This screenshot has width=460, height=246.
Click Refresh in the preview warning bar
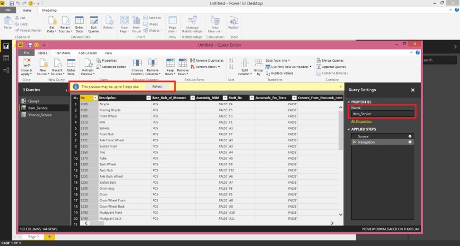pyautogui.click(x=157, y=87)
